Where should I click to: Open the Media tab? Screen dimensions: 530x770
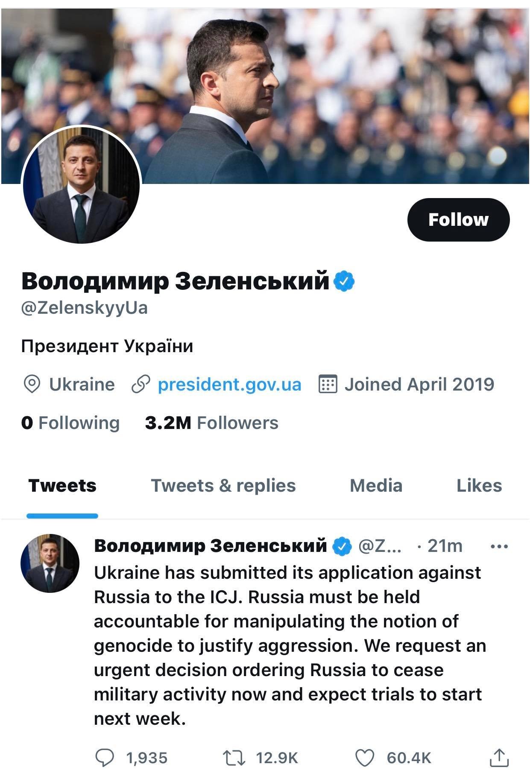pos(376,486)
